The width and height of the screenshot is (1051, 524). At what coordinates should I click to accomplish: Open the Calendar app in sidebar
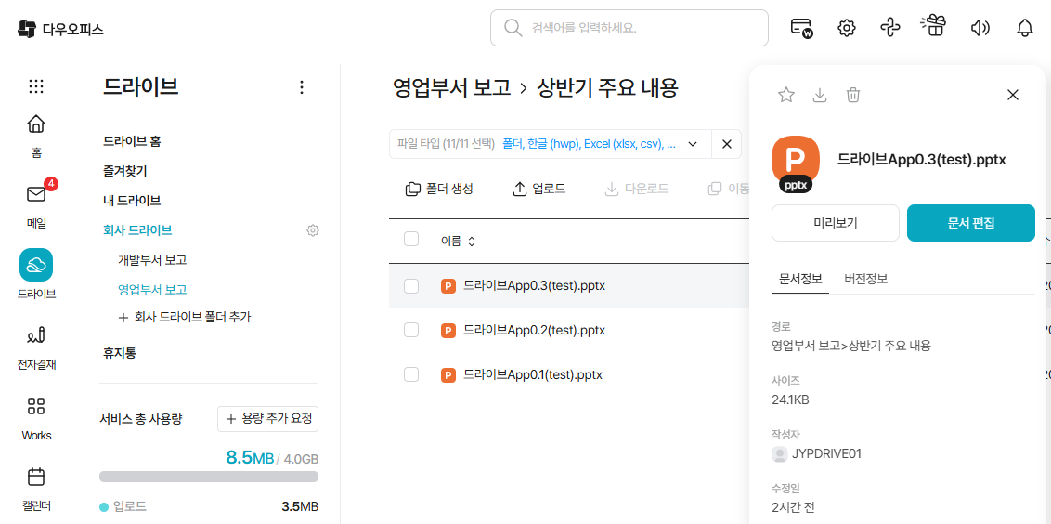tap(36, 488)
